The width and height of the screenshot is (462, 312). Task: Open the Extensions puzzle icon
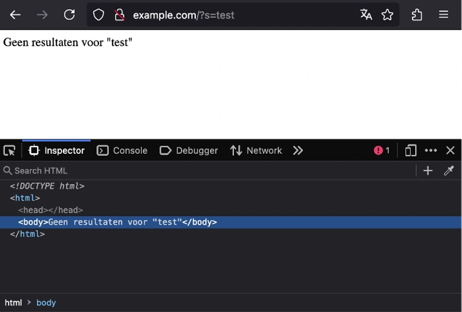(x=417, y=15)
